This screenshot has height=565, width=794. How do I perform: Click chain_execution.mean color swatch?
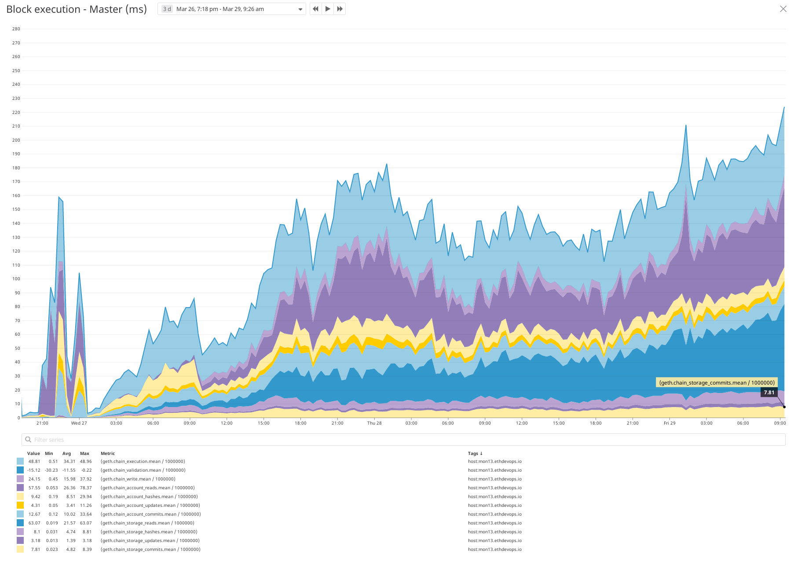pos(20,461)
